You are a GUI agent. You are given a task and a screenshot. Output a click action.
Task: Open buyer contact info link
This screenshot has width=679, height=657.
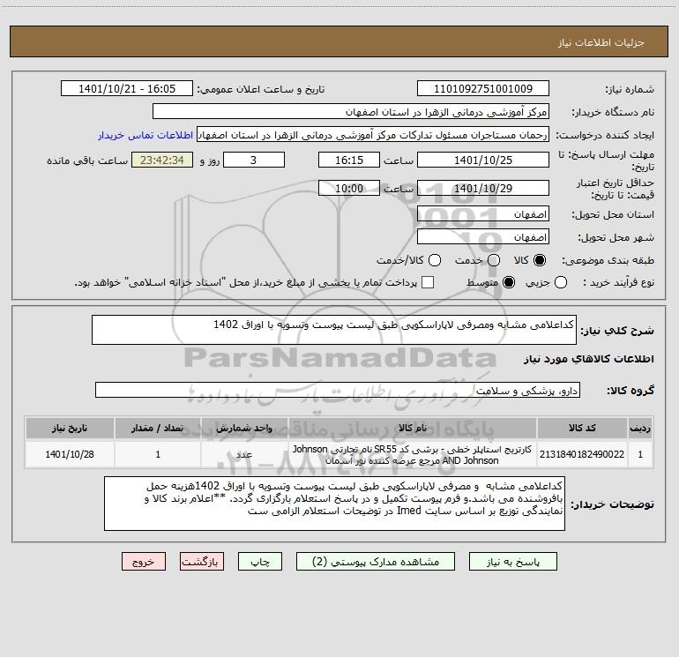click(x=145, y=135)
